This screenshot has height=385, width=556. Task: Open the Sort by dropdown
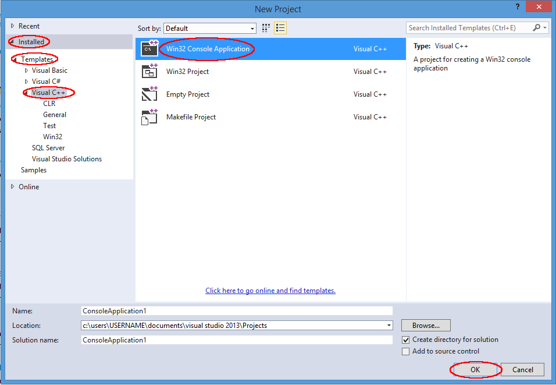254,28
